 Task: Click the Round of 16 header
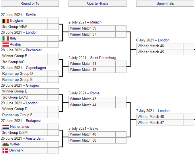pyautogui.click(x=30, y=3)
